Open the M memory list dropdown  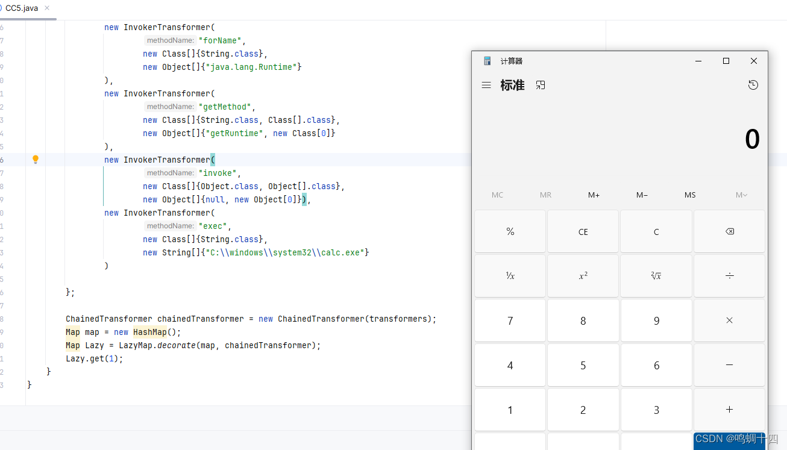pos(741,195)
